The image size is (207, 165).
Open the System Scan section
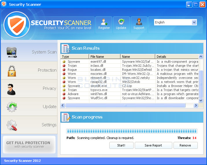[29, 52]
